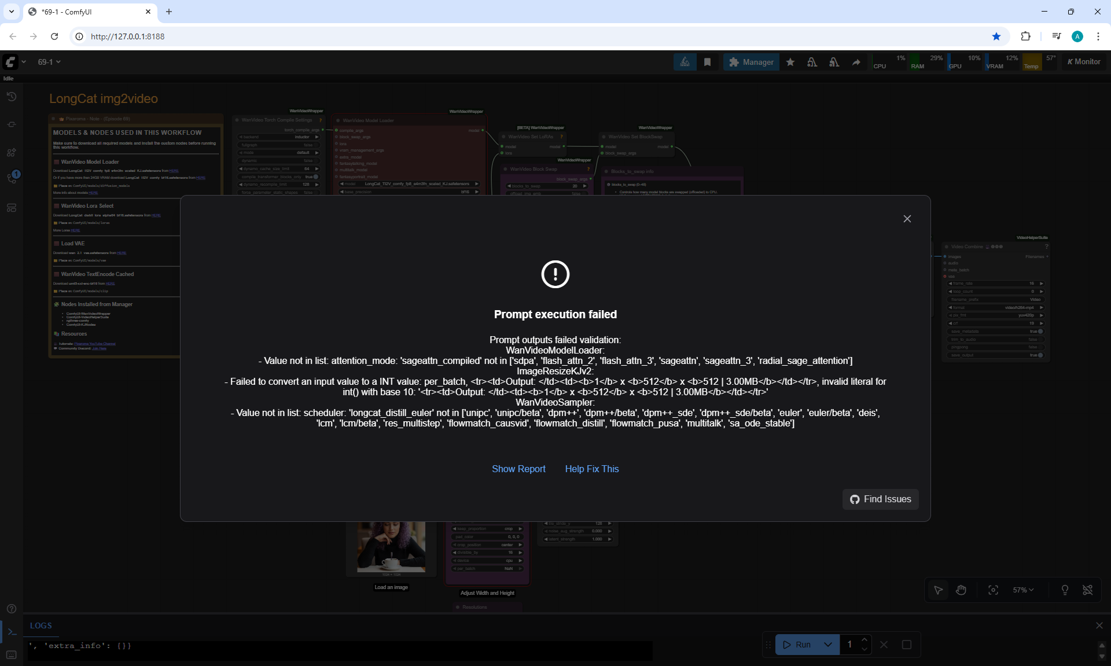Close the LOGS panel
Image resolution: width=1111 pixels, height=666 pixels.
coord(1099,625)
